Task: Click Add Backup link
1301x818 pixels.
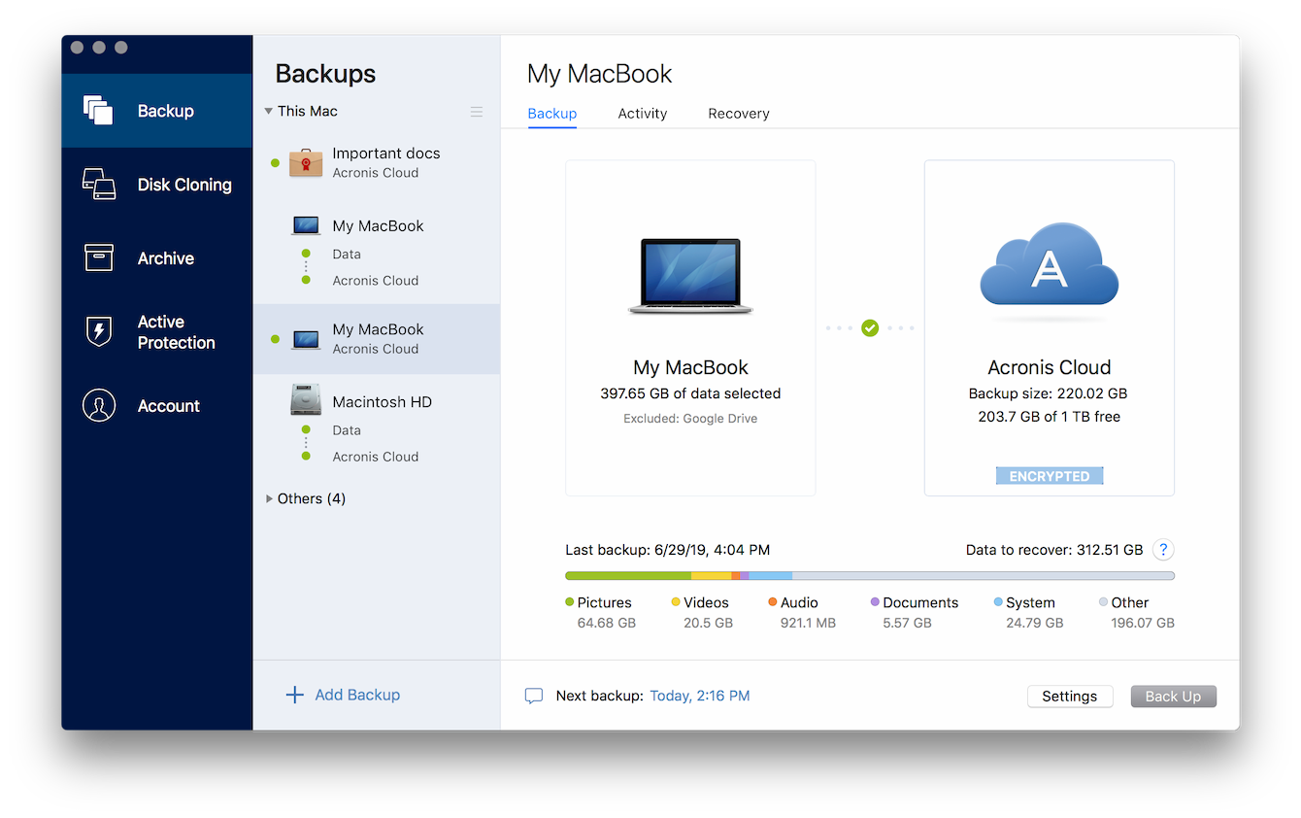Action: tap(343, 695)
